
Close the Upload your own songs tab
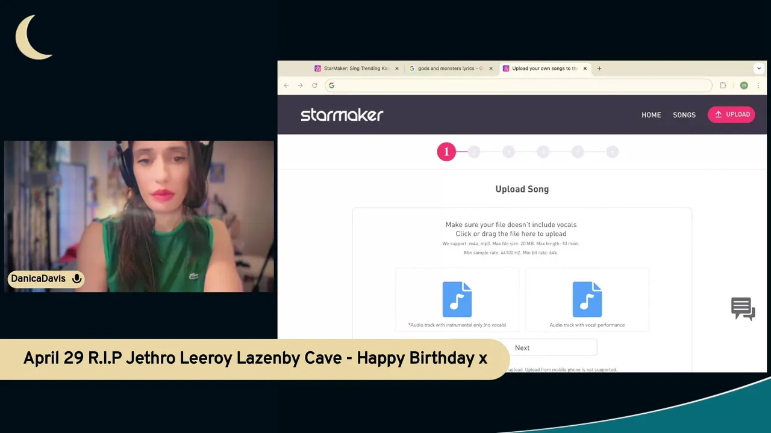(585, 69)
